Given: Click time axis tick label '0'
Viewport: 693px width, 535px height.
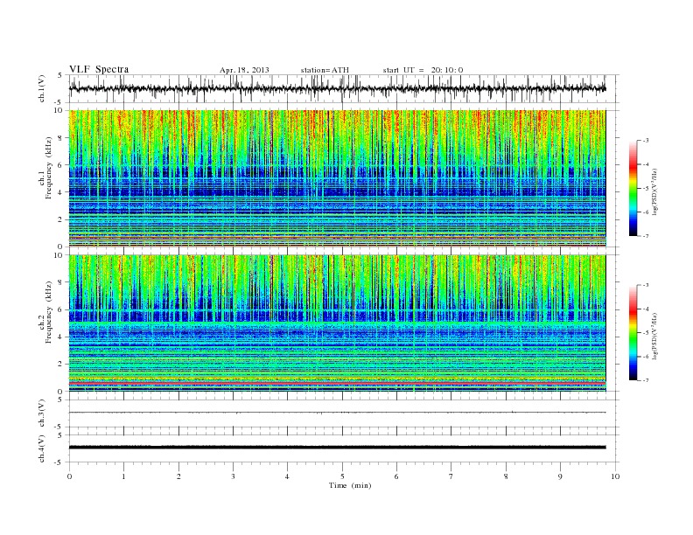Looking at the screenshot, I should click(69, 476).
